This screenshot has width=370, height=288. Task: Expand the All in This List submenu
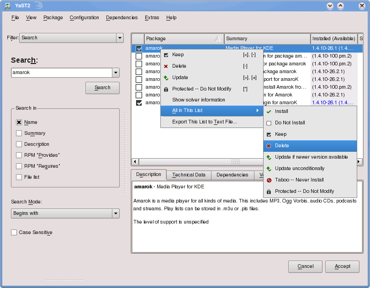tap(212, 111)
